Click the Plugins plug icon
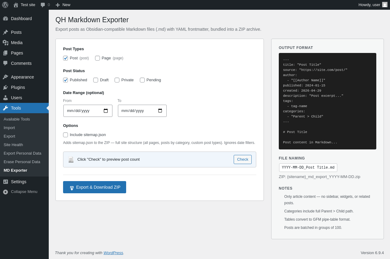This screenshot has width=390, height=259. pos(5,87)
